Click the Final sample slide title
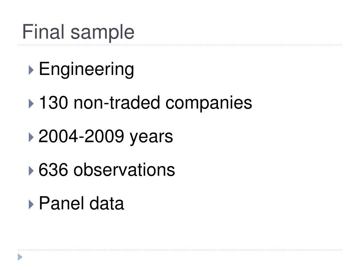This screenshot has height=270, width=360. [78, 33]
